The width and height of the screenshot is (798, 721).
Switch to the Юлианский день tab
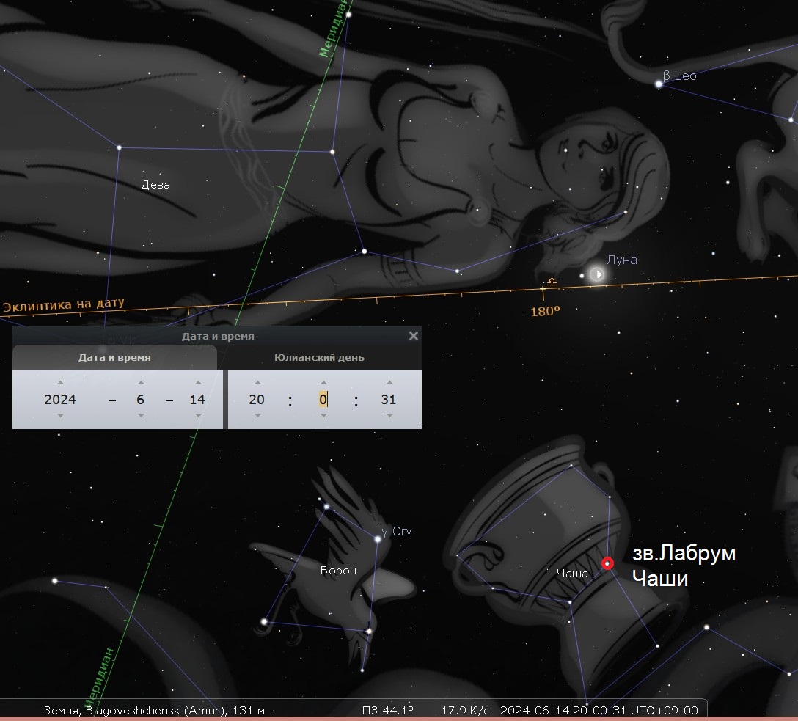click(x=319, y=357)
